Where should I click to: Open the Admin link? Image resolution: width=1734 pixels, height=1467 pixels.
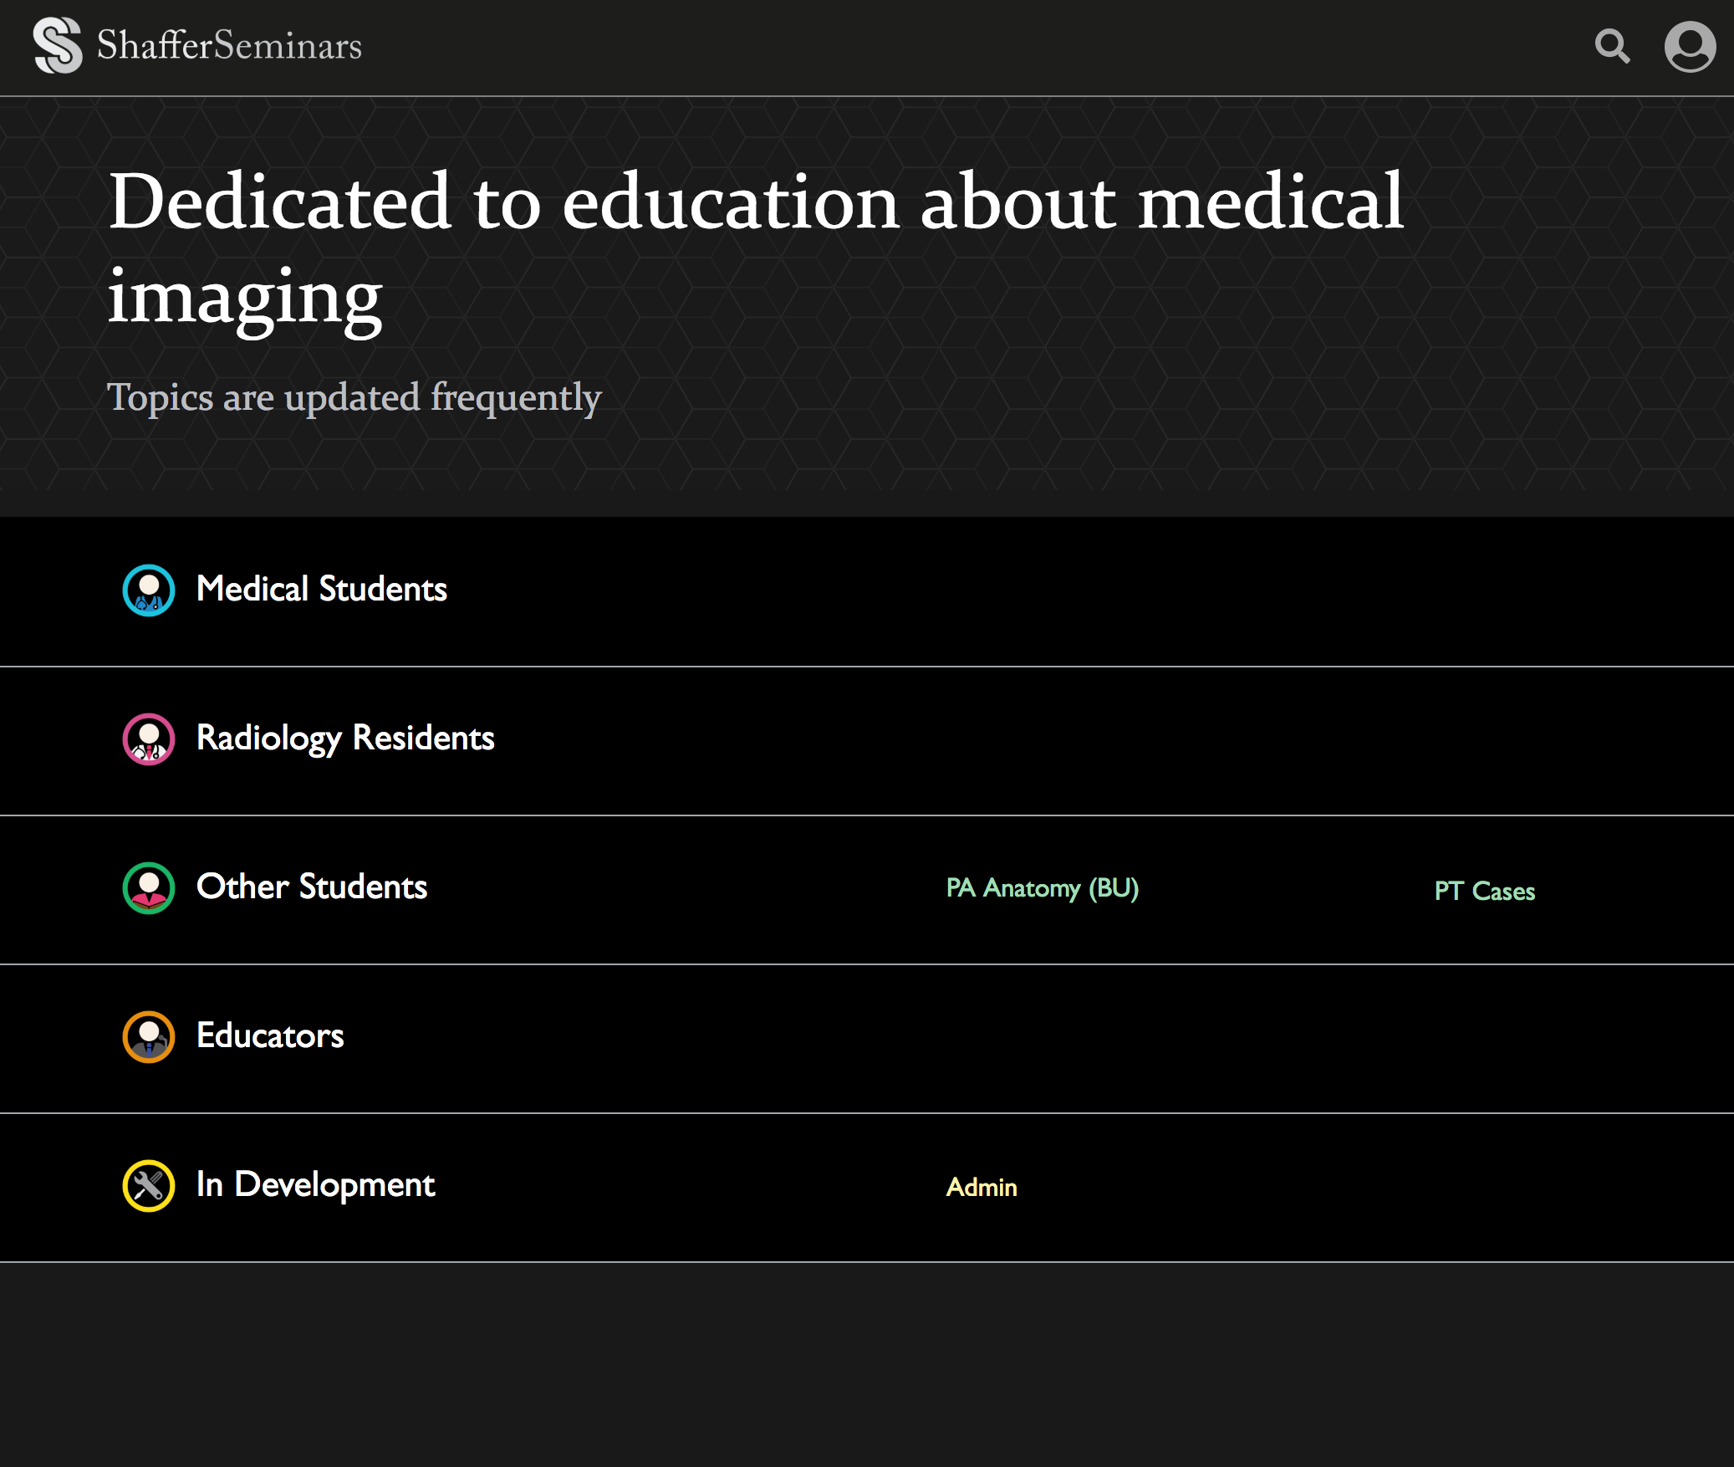(982, 1188)
